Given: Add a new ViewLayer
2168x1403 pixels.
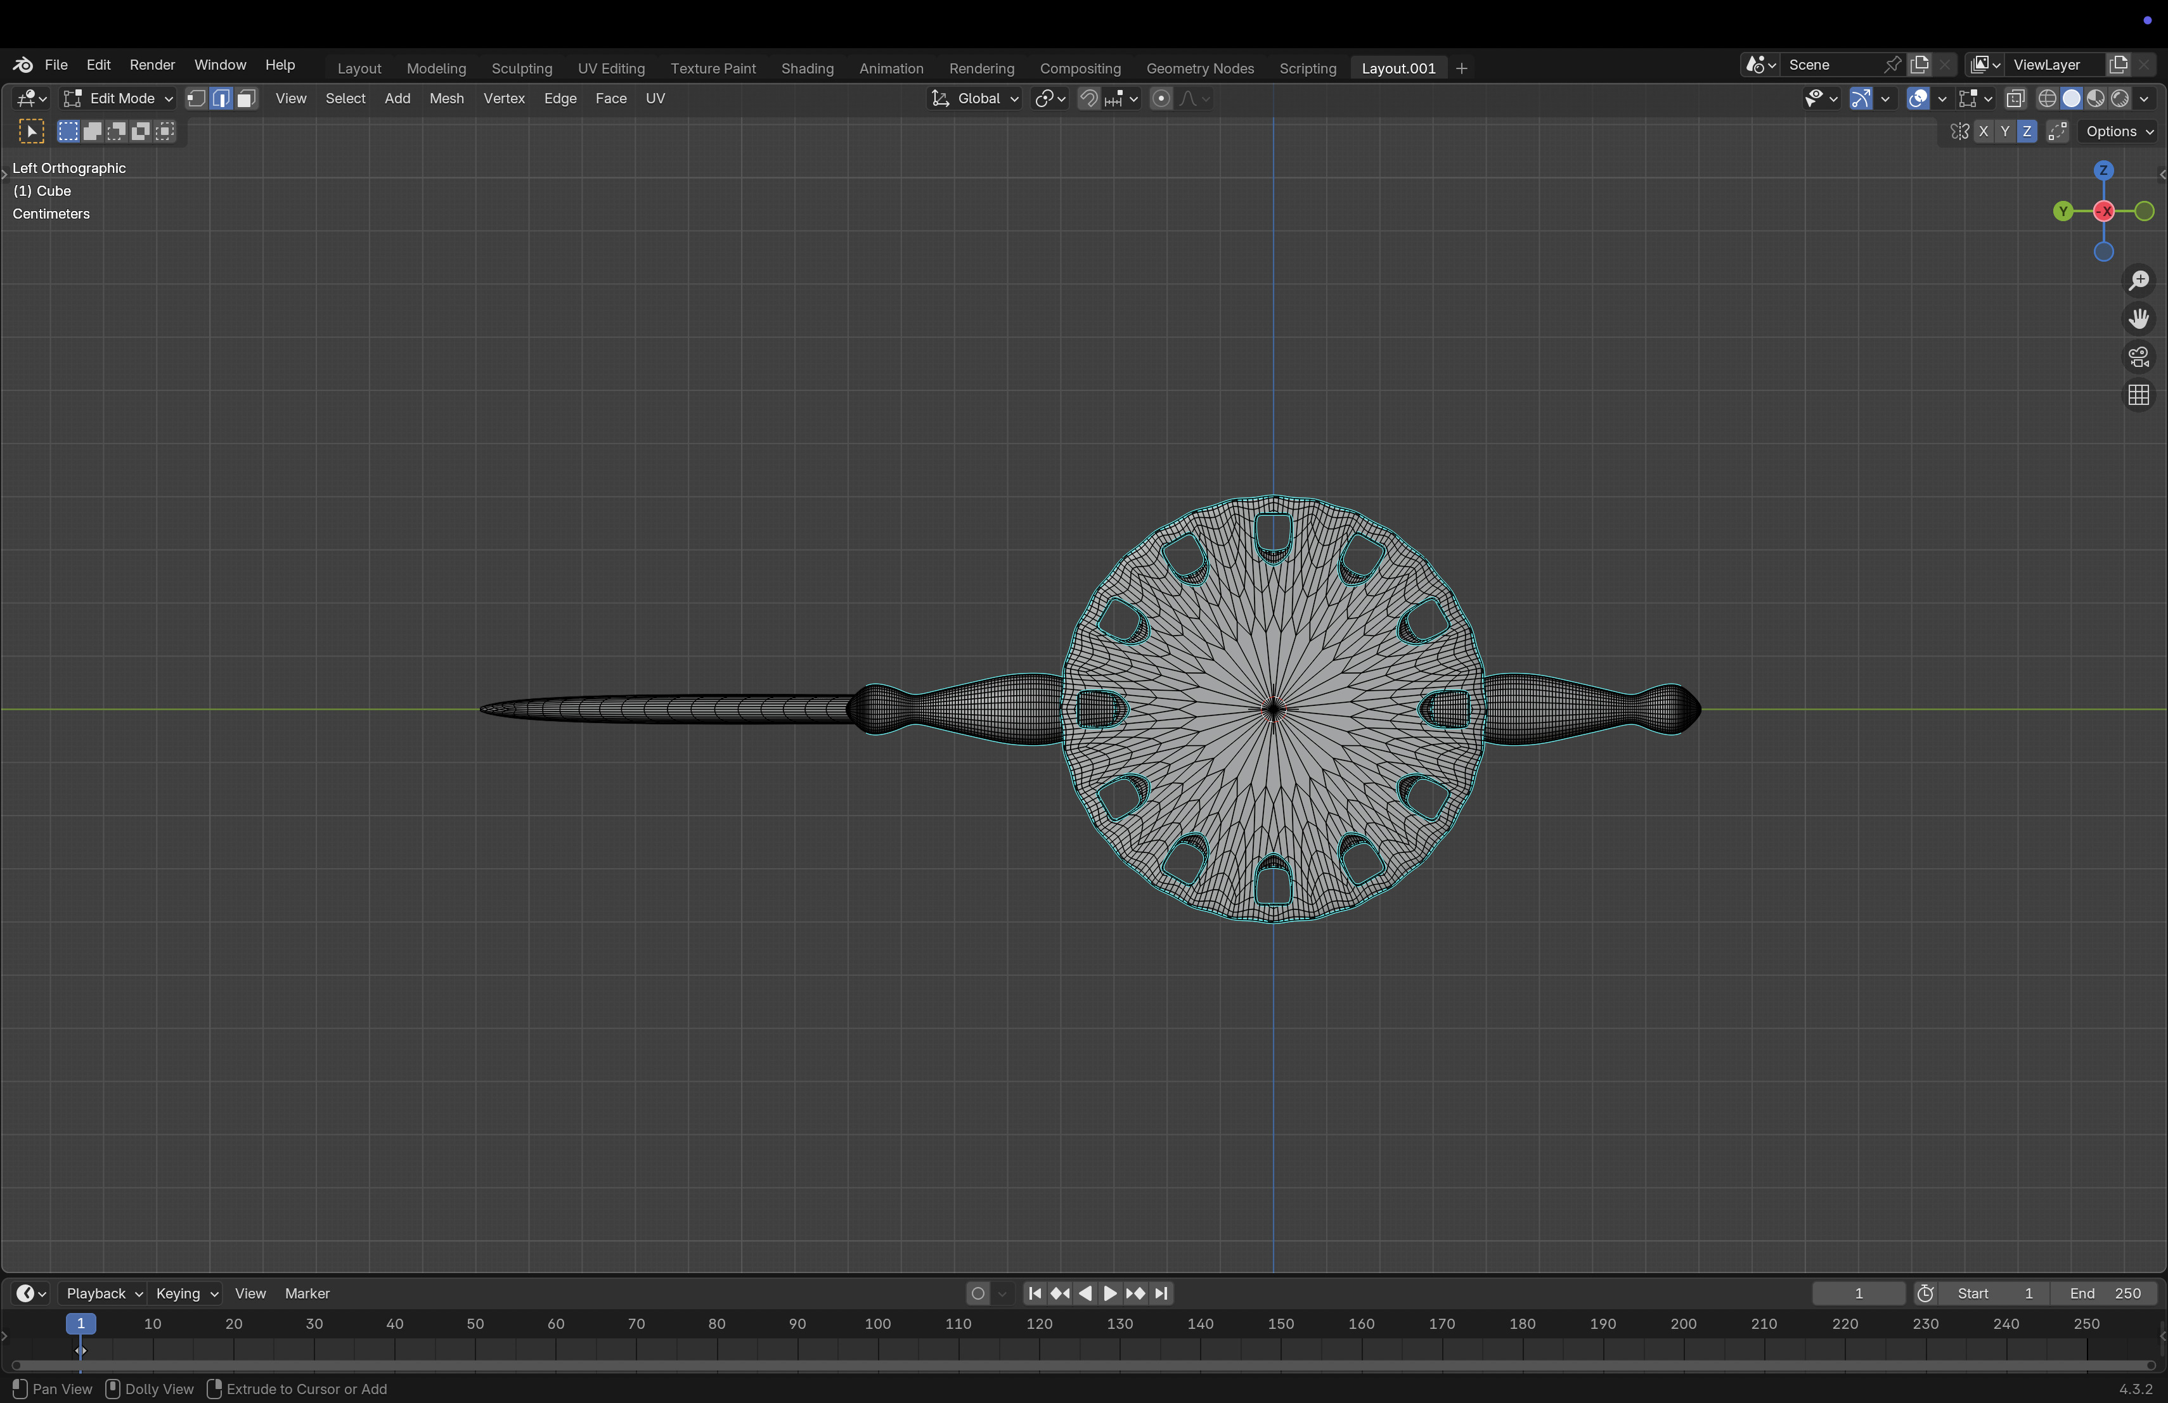Looking at the screenshot, I should pyautogui.click(x=2119, y=65).
